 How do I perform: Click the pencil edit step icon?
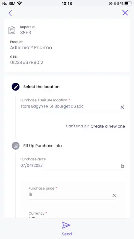pos(16,87)
